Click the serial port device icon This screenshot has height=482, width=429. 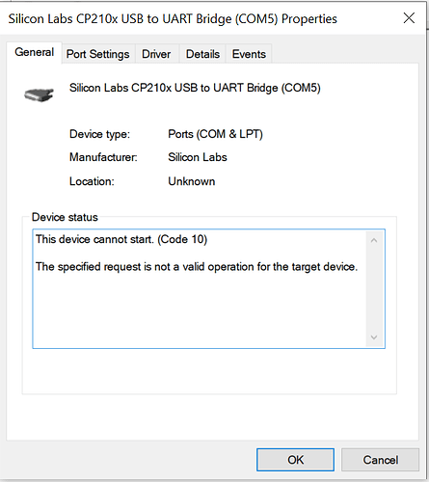coord(39,95)
